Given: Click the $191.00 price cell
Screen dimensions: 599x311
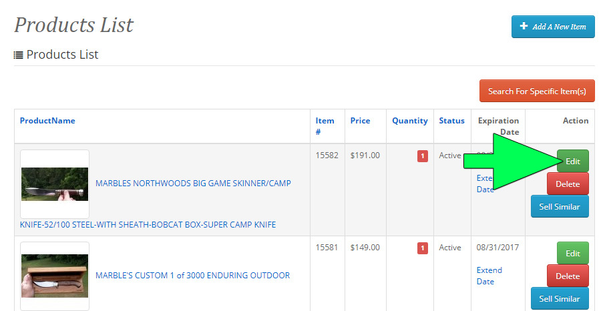Looking at the screenshot, I should click(x=365, y=155).
